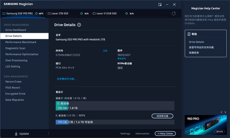This screenshot has width=230, height=138.
Task: Open Drive Dashboard from the sidebar
Action: pyautogui.click(x=16, y=30)
